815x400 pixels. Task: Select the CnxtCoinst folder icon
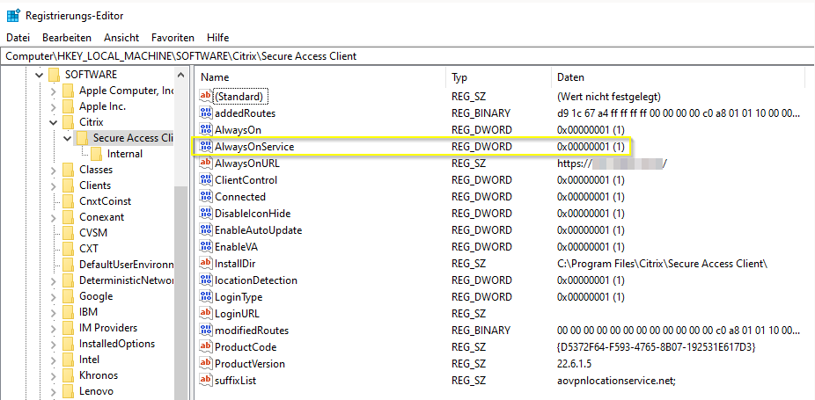click(68, 201)
